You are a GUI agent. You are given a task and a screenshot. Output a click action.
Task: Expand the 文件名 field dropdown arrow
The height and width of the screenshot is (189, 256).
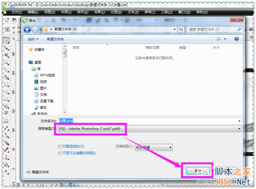click(239, 121)
